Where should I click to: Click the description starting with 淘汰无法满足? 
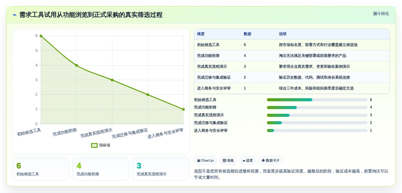tap(313, 56)
